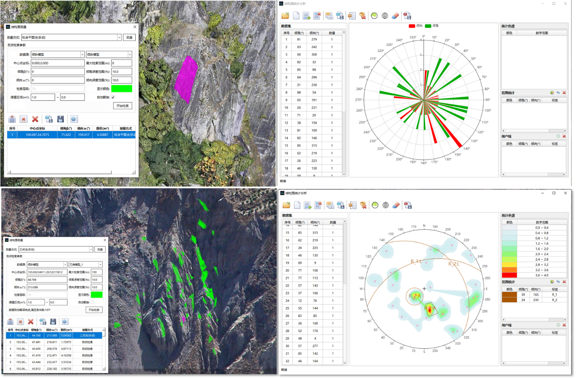Uncheck the 自动聚类 checkbox in top dialog
The image size is (576, 379).
[x=113, y=97]
